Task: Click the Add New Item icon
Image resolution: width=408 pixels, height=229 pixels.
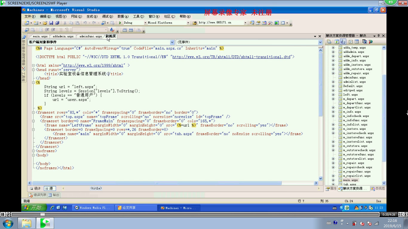Action: pos(36,23)
